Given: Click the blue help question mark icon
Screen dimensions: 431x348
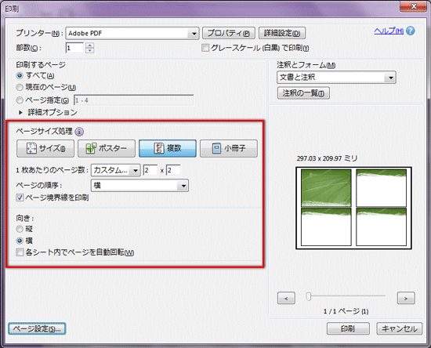Looking at the screenshot, I should tap(410, 31).
